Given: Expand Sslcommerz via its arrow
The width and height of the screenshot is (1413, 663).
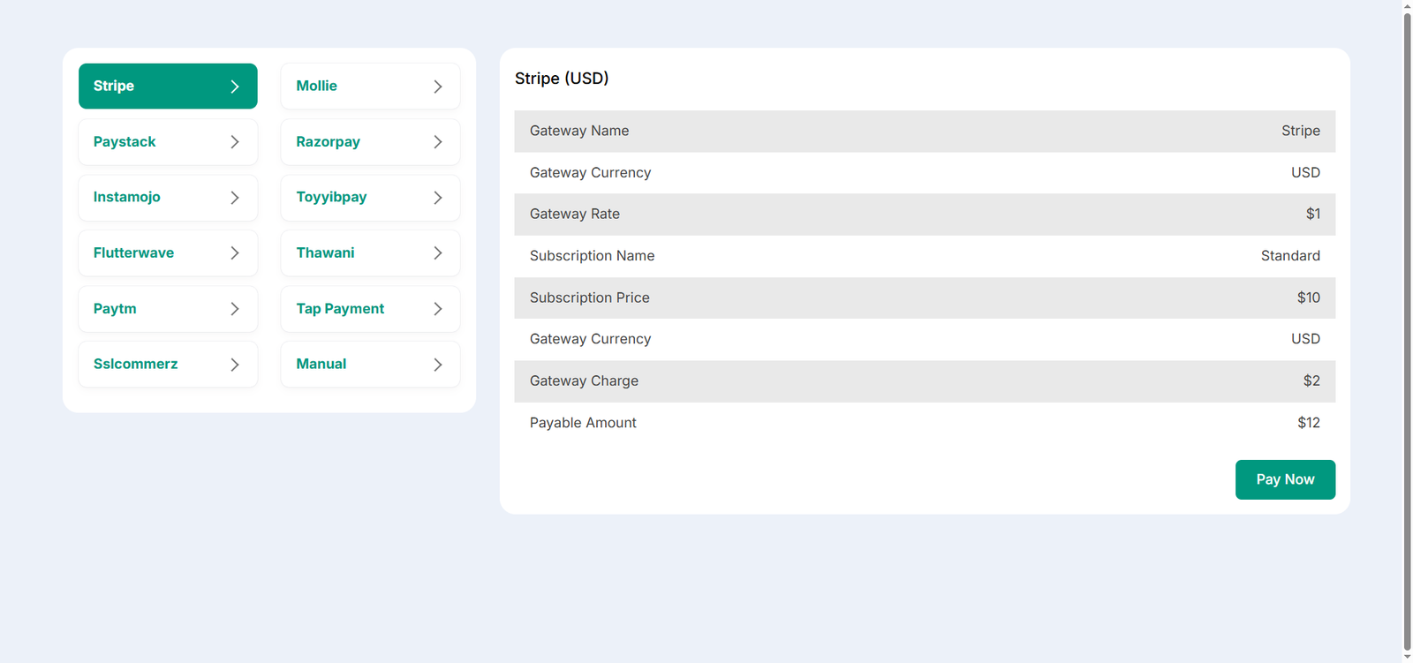Looking at the screenshot, I should click(x=235, y=365).
